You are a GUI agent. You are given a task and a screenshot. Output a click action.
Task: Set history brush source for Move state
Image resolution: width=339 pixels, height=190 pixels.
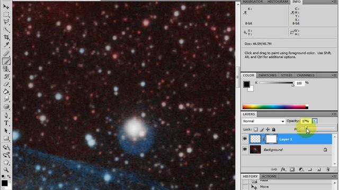click(245, 187)
